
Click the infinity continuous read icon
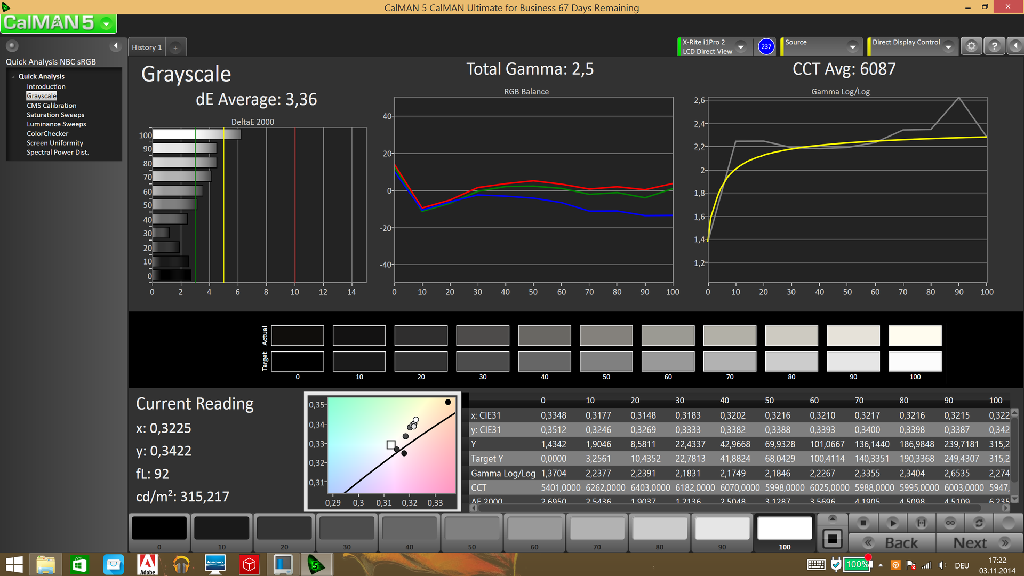(950, 523)
